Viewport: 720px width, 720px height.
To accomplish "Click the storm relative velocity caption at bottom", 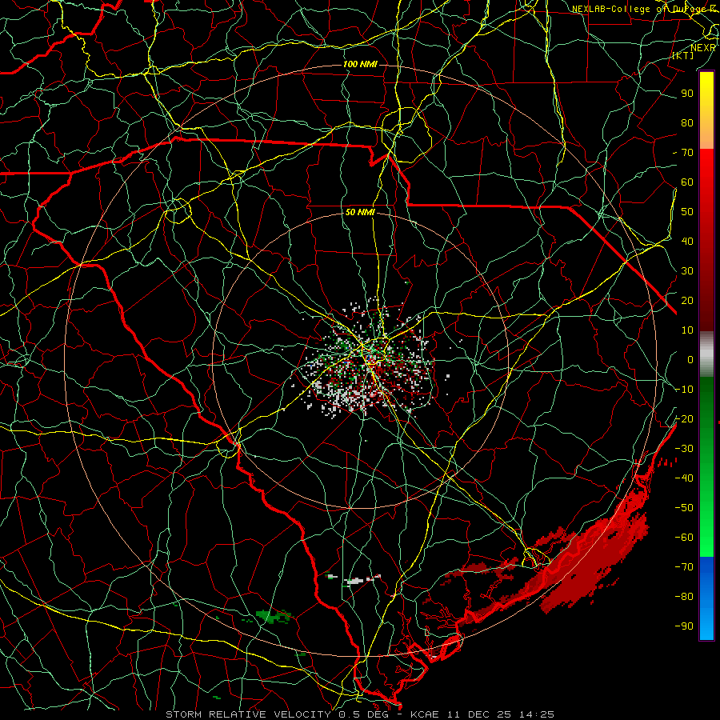I will pyautogui.click(x=360, y=714).
